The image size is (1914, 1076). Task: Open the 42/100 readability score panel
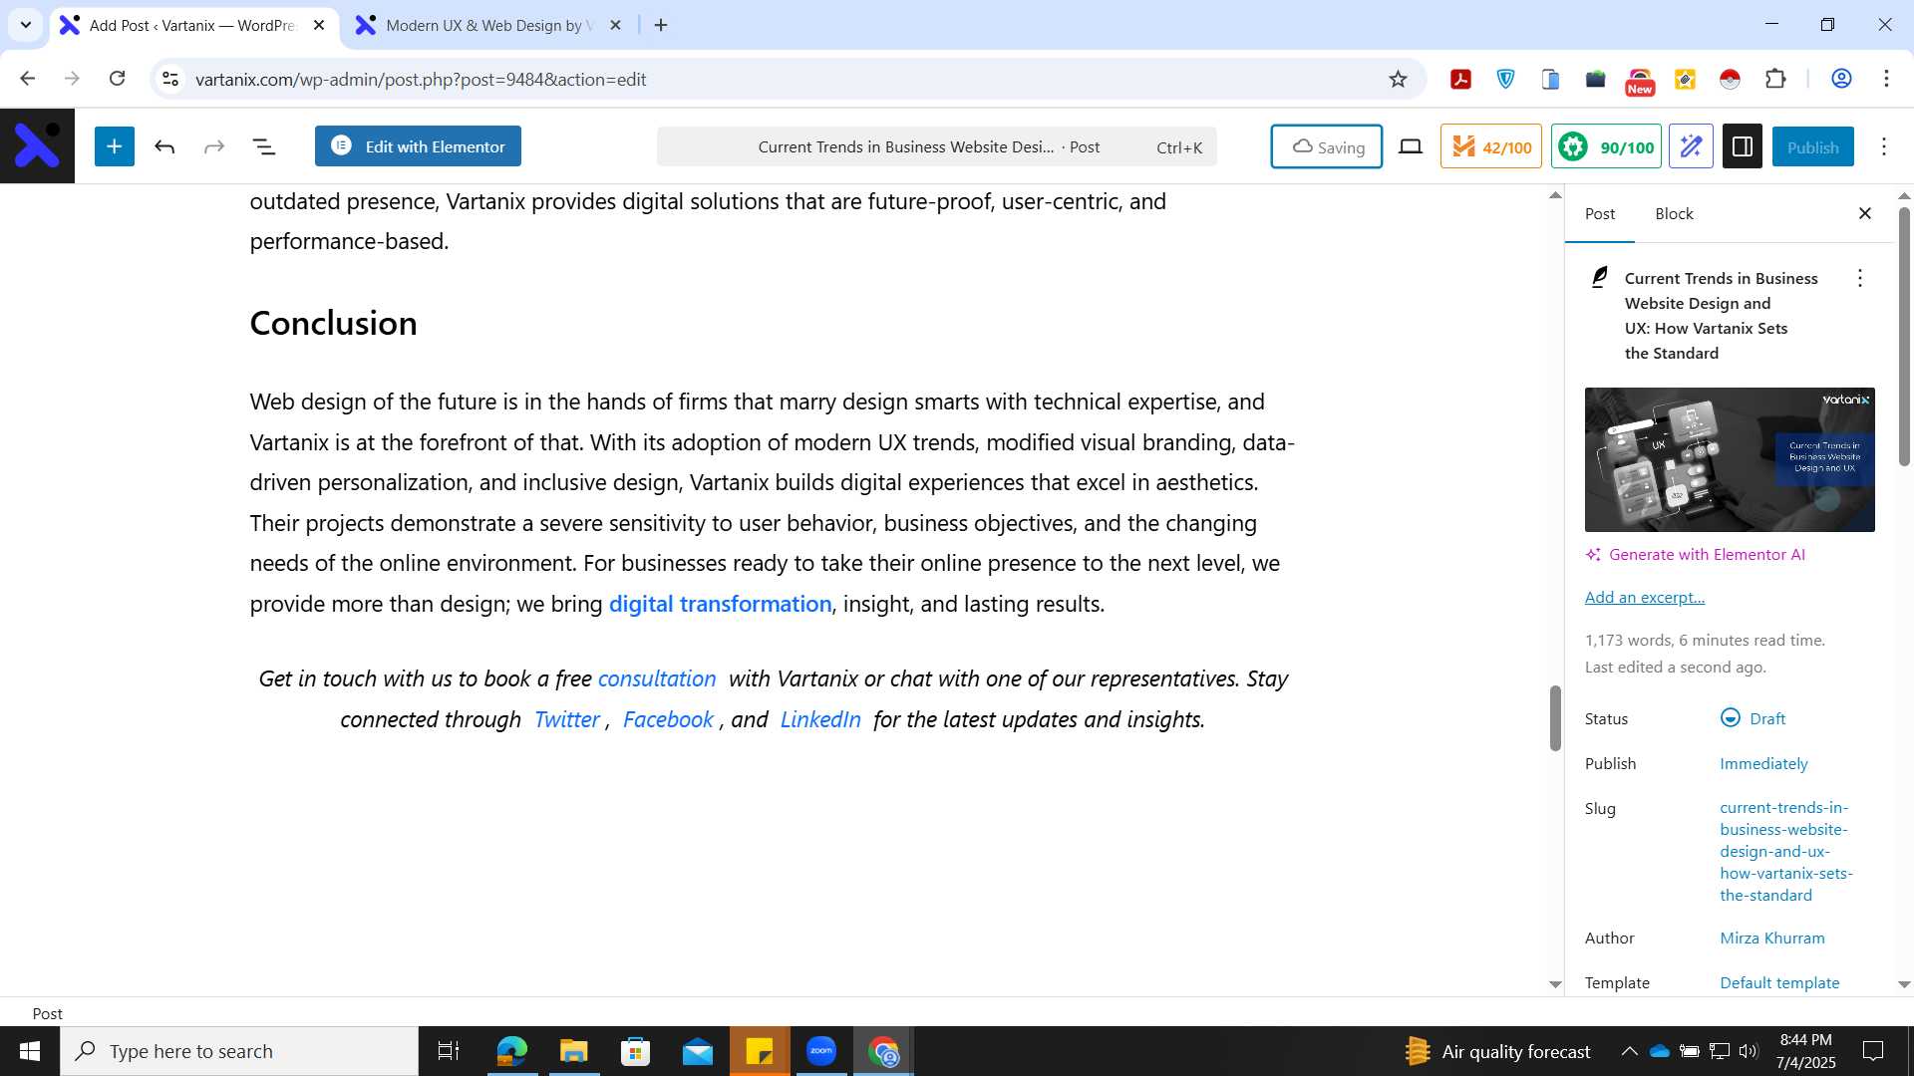(x=1490, y=146)
